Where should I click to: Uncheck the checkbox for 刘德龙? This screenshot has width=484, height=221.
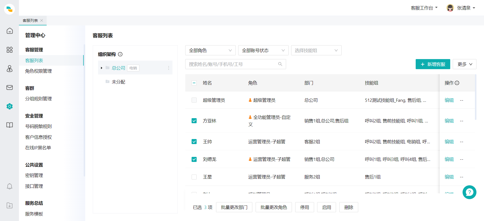[194, 159]
